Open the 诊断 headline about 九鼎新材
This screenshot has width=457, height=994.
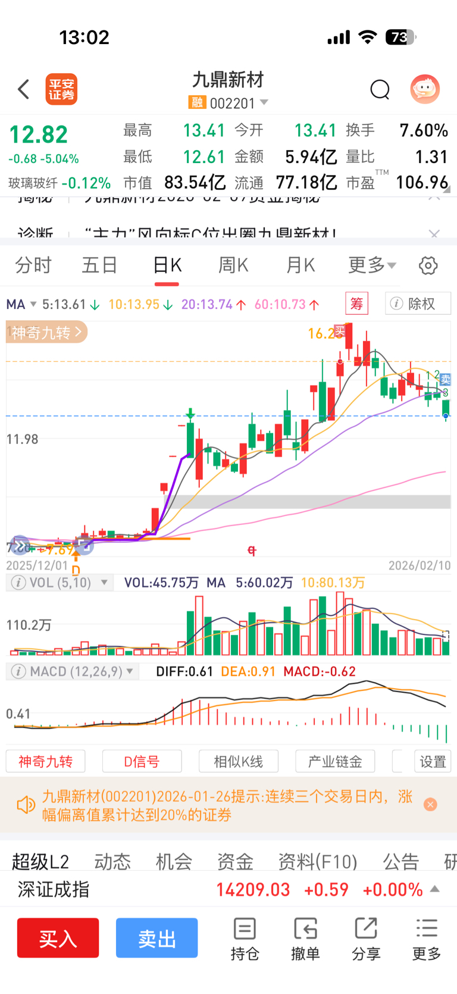coord(211,233)
